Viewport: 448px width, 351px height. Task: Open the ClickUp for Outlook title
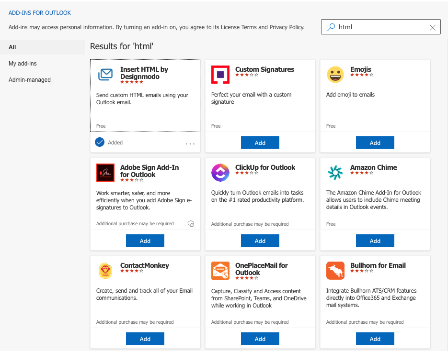265,167
